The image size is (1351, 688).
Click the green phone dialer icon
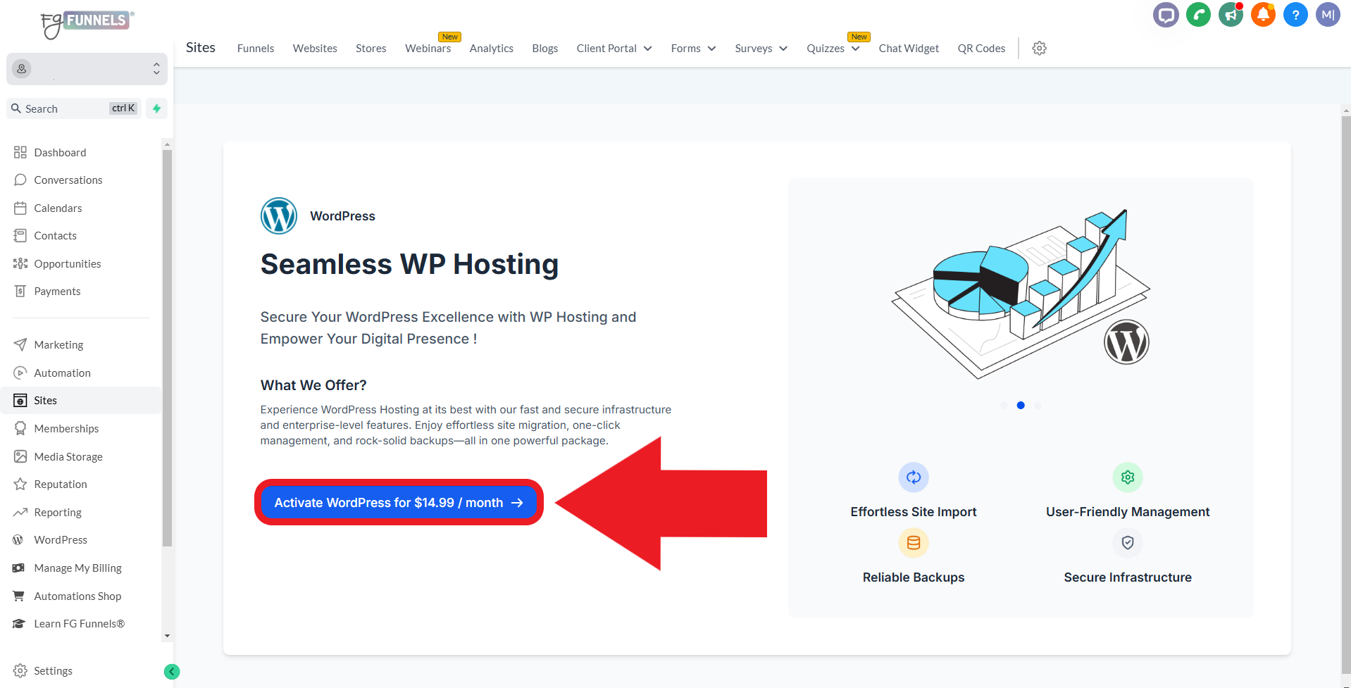(1198, 15)
